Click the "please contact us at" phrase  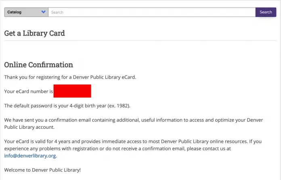pyautogui.click(x=209, y=149)
